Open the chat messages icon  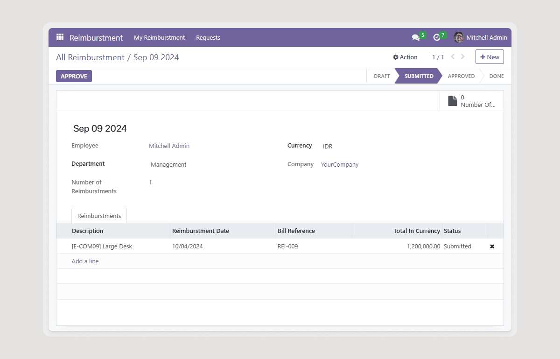tap(415, 38)
